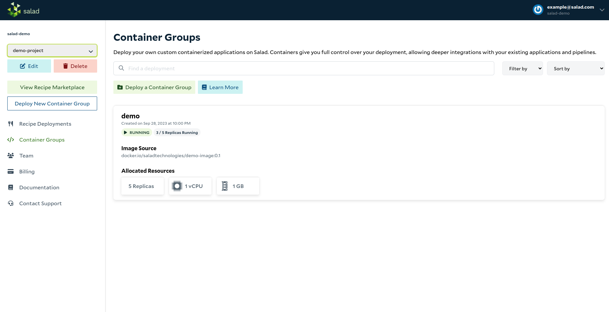
Task: Click the memory RAM icon
Action: tap(225, 186)
